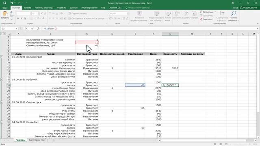Screen dimensions: 260x146
Task: Open the font size dropdown
Action: (x=39, y=13)
